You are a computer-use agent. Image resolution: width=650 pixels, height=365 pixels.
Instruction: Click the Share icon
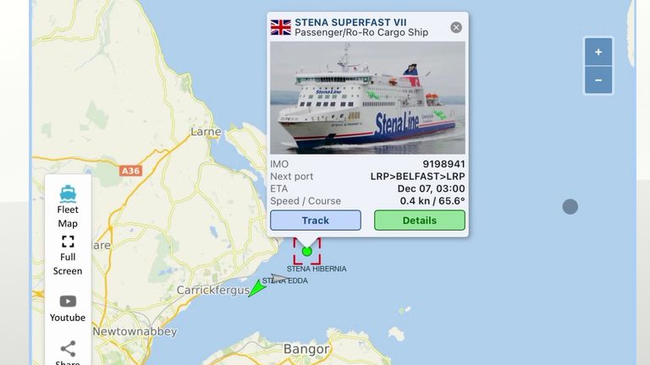tap(68, 349)
